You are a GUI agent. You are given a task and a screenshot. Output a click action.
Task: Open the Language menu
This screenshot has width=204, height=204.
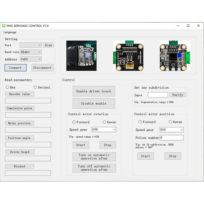point(10,32)
